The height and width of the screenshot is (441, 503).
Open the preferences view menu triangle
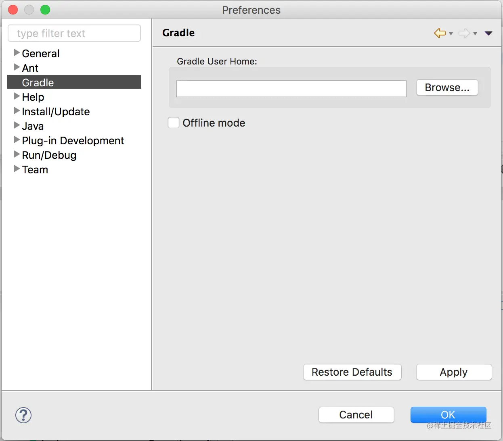coord(488,33)
